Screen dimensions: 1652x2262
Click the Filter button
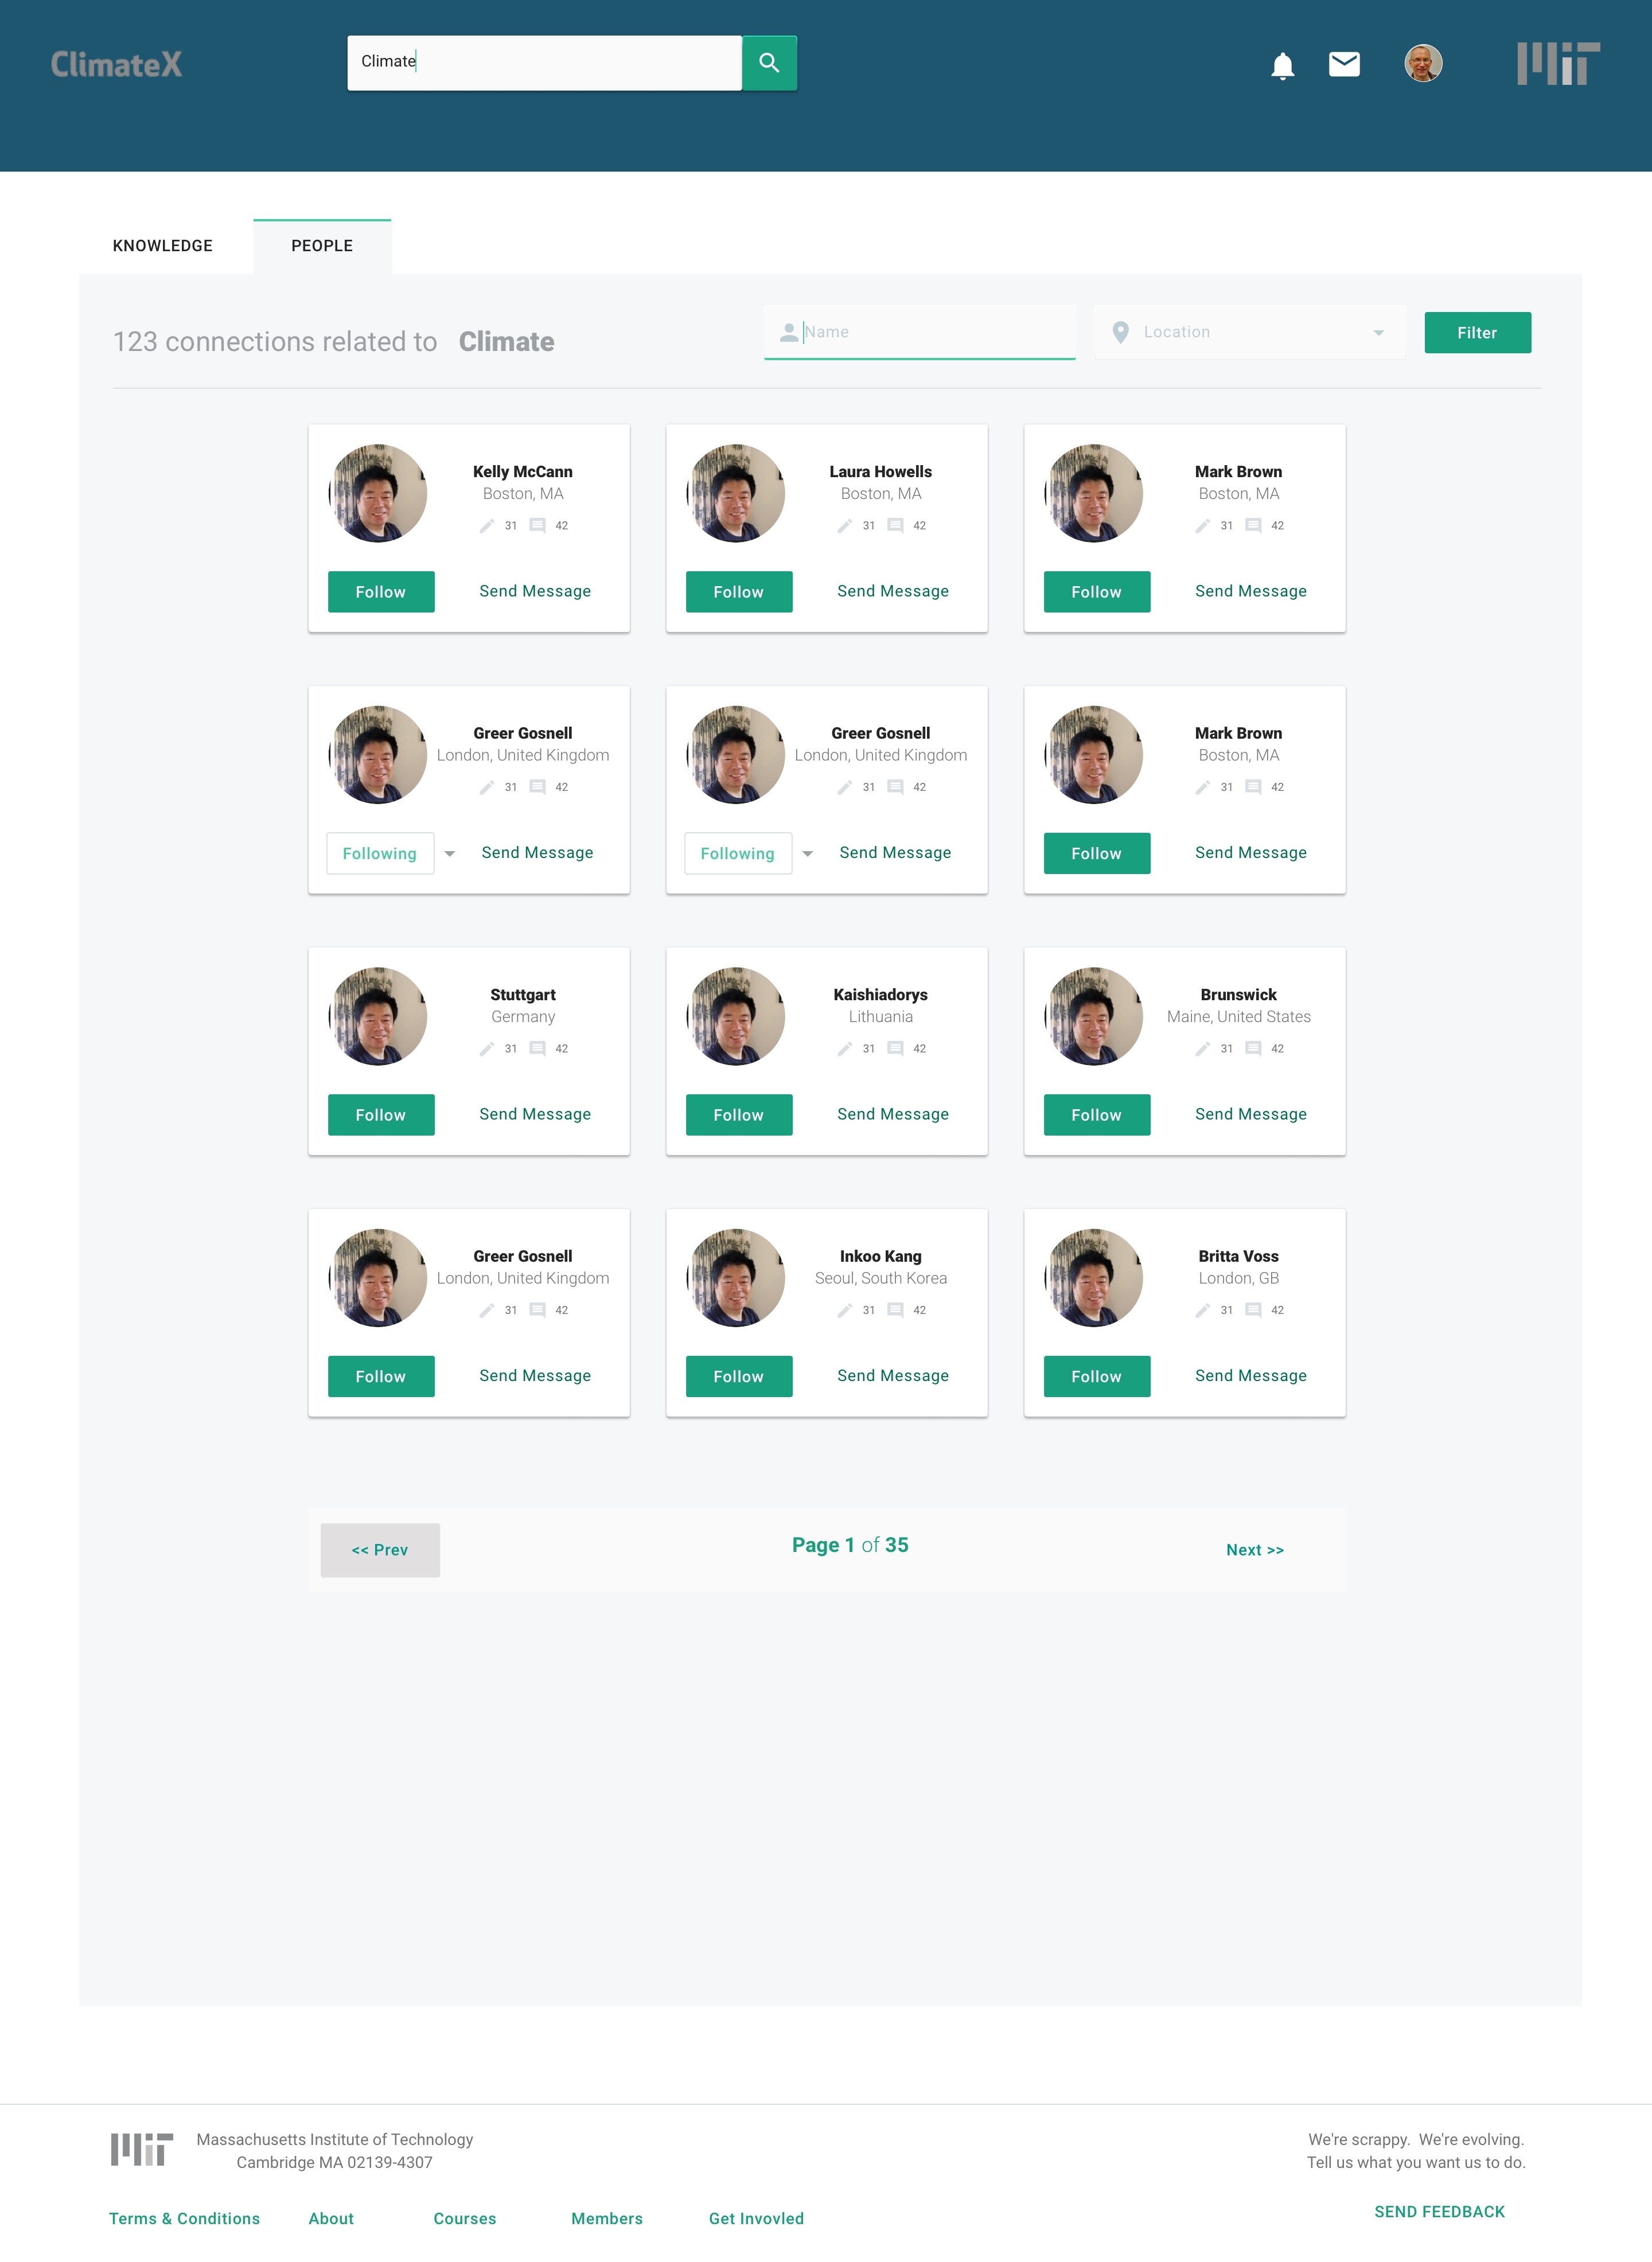(1477, 333)
